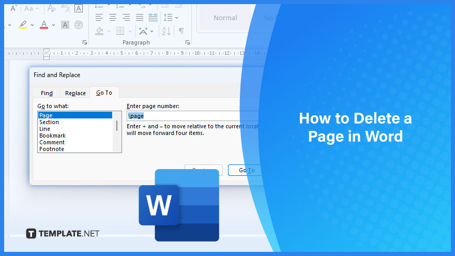Switch to the Find tab

pyautogui.click(x=47, y=93)
